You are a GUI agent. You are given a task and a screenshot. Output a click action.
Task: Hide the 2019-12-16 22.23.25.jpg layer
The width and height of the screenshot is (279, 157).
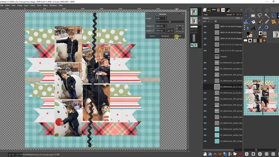205,27
